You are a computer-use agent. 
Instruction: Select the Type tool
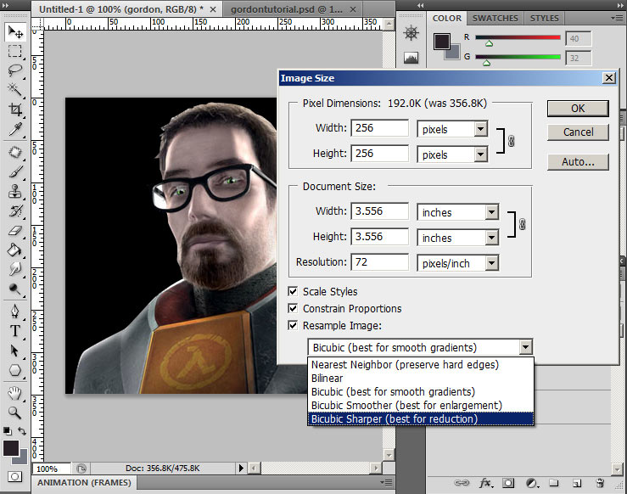(15, 331)
